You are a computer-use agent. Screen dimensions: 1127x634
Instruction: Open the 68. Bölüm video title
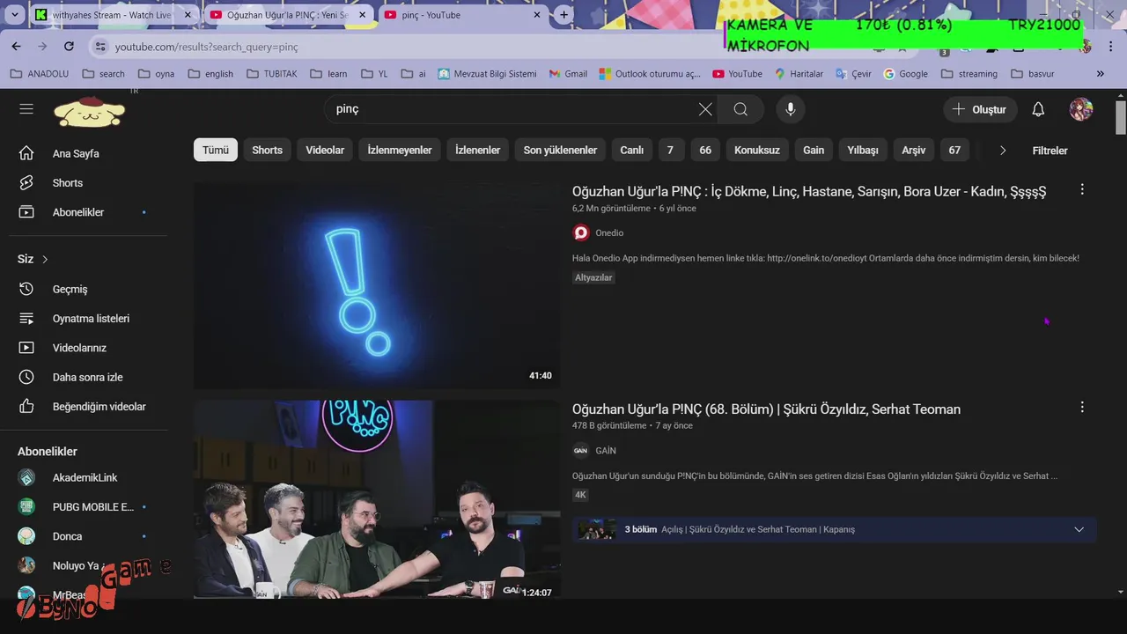pos(766,409)
